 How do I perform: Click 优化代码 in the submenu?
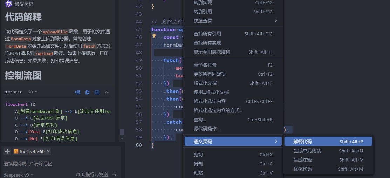pos(328,169)
